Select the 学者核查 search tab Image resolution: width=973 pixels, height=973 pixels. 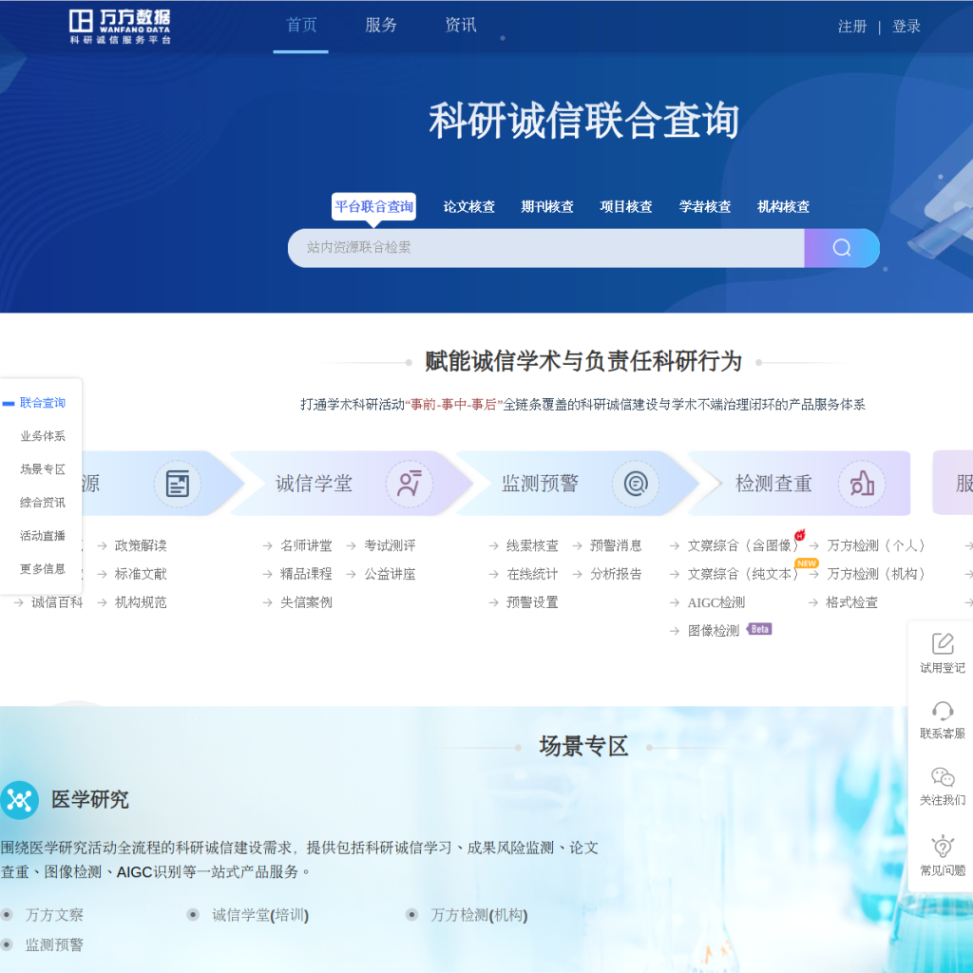click(x=704, y=206)
